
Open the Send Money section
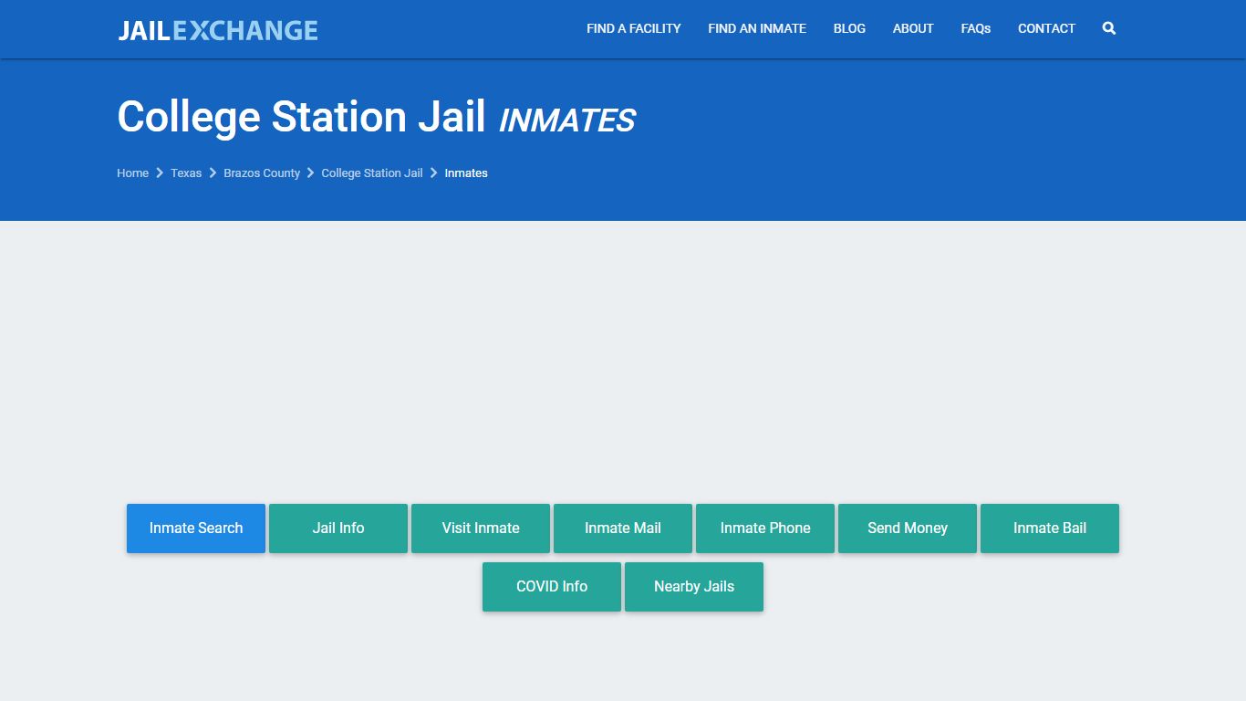(x=908, y=528)
